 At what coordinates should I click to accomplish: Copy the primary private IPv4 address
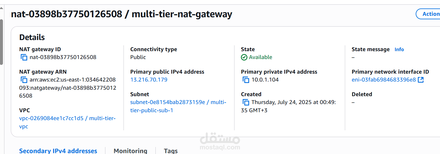[x=246, y=80]
